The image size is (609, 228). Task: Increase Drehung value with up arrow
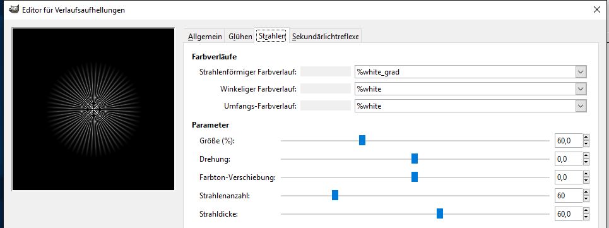point(586,155)
